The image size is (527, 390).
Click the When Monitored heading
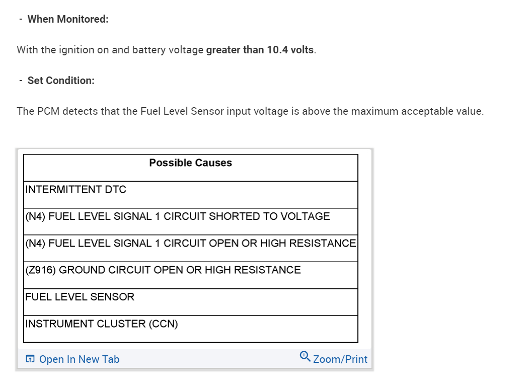tap(68, 19)
